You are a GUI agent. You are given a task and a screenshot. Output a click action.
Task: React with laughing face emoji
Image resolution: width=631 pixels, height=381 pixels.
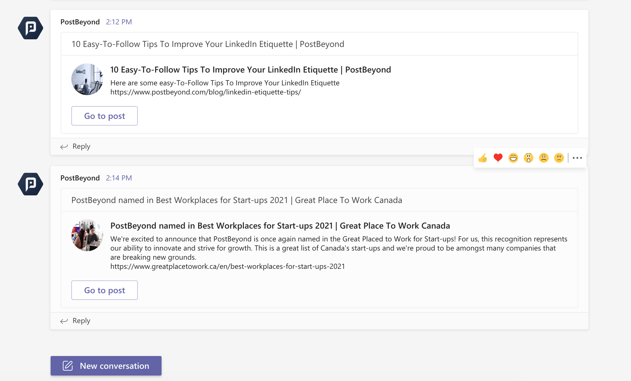[513, 158]
